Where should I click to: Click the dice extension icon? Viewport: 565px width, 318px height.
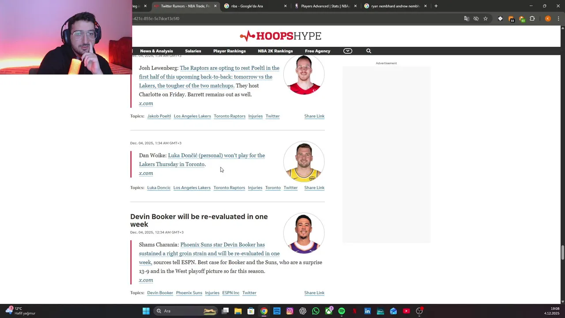tap(500, 19)
